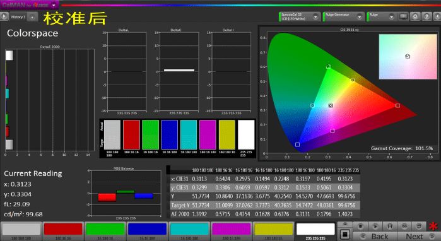
Task: Select the gray 180 180 180 reading pattern
Action: [21, 231]
